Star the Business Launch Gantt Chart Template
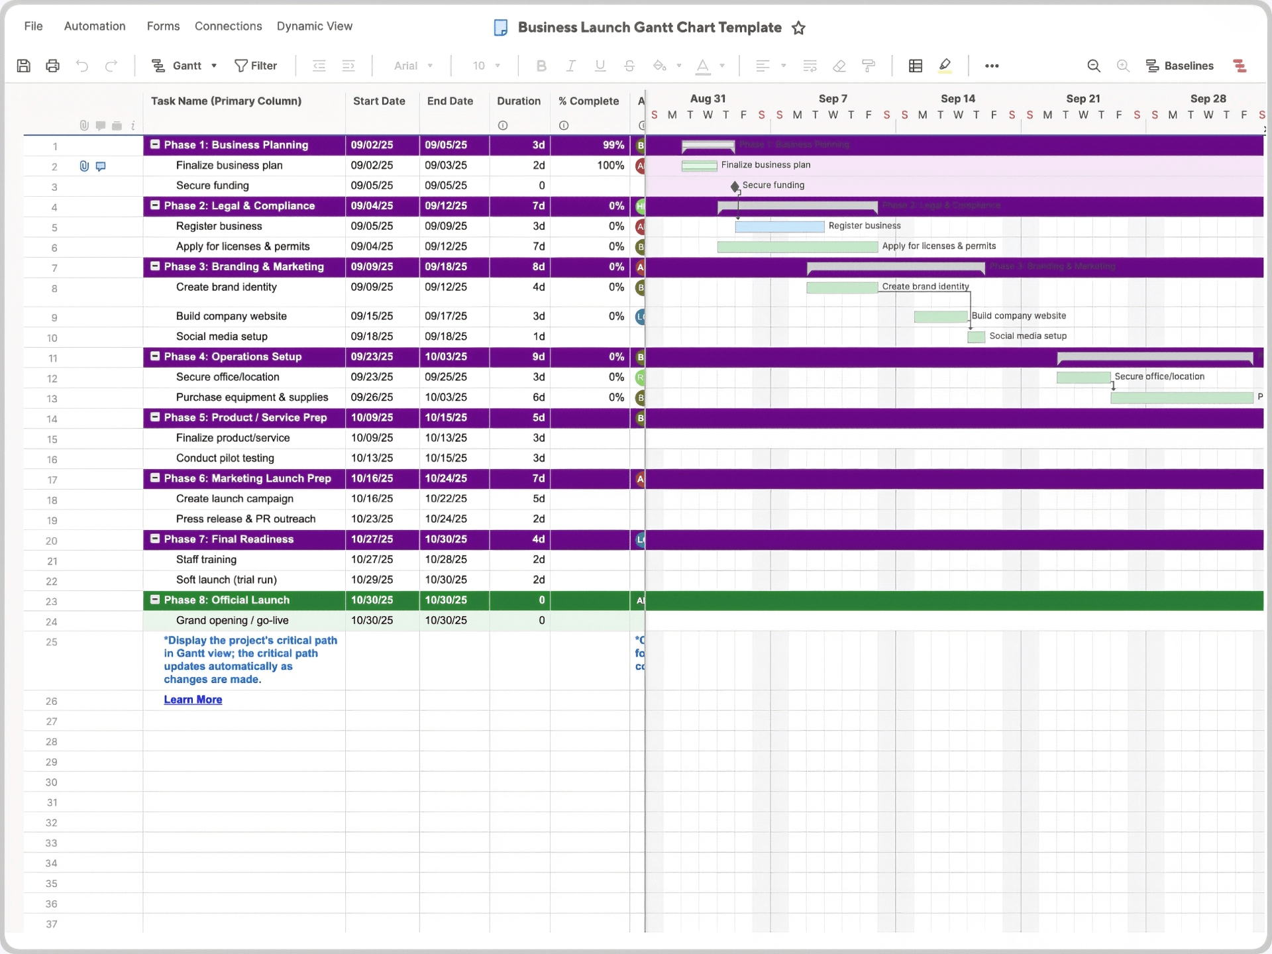1272x954 pixels. (799, 28)
